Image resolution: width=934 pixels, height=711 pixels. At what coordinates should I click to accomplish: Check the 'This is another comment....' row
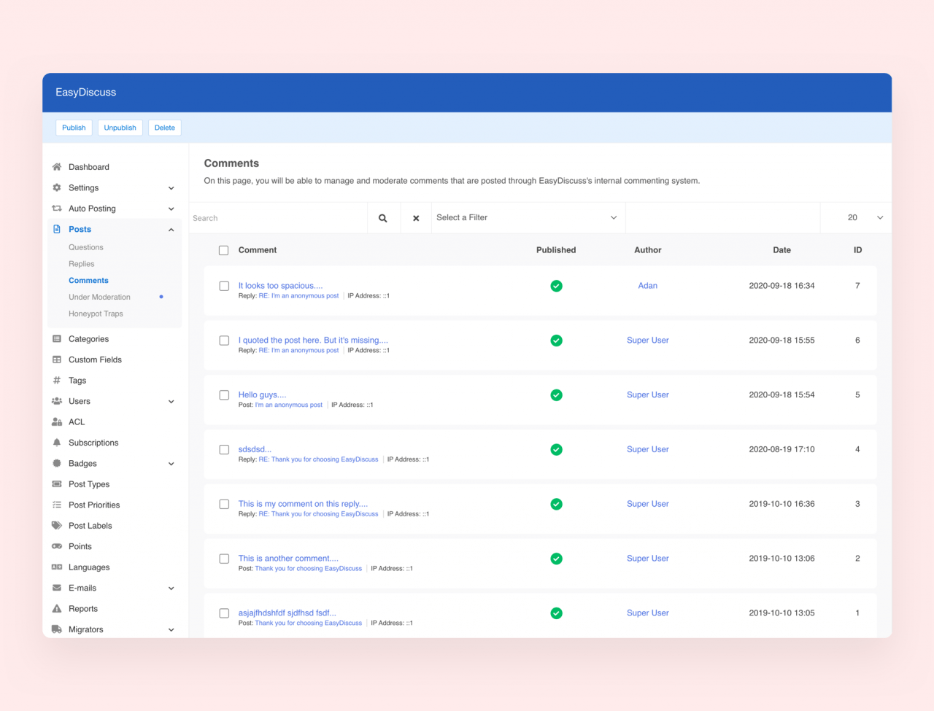(224, 559)
